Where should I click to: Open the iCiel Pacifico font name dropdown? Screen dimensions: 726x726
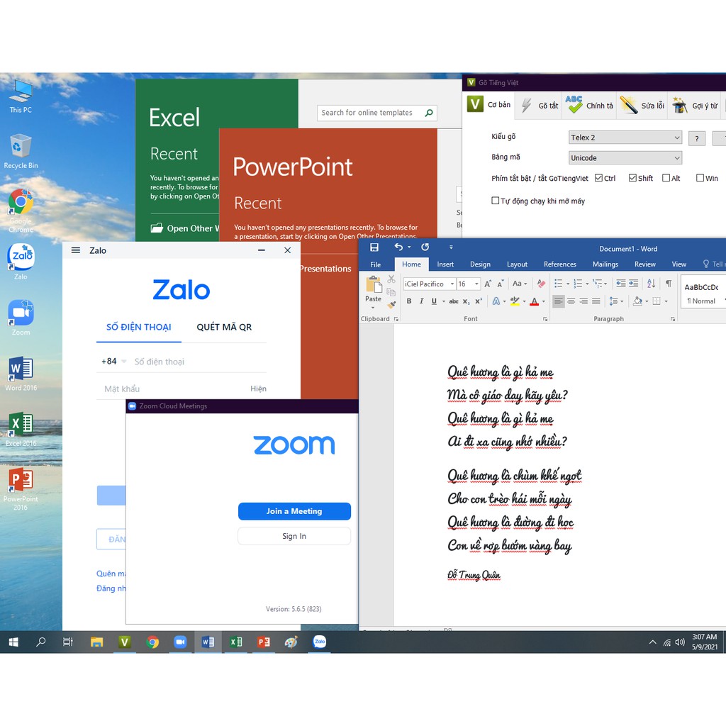coord(452,284)
